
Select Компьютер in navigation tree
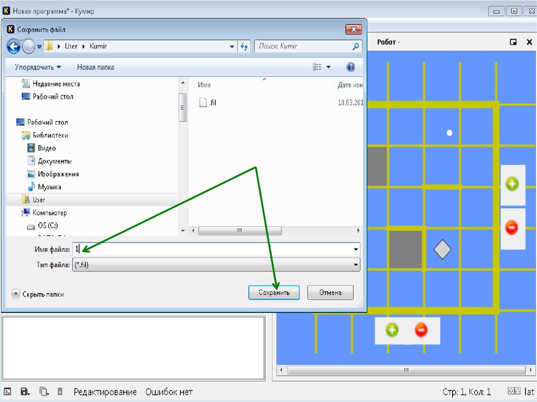pyautogui.click(x=44, y=213)
